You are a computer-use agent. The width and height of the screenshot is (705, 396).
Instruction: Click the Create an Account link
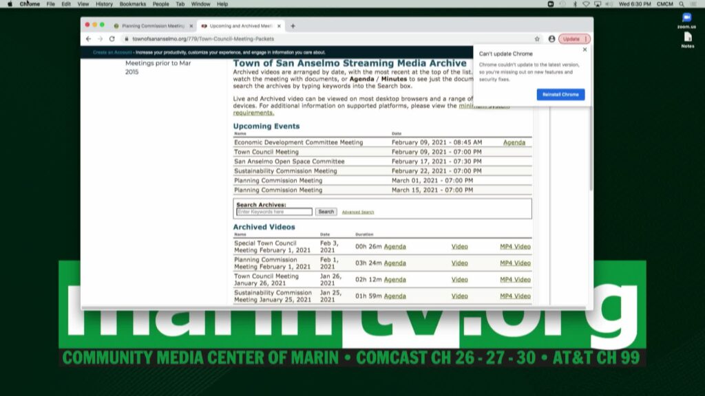[x=112, y=52]
